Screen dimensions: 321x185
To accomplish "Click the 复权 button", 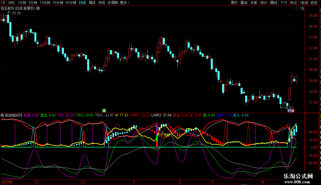I will (x=234, y=3).
